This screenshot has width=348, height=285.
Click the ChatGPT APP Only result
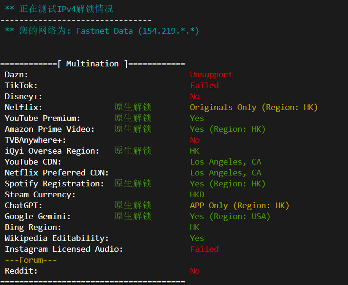(239, 205)
